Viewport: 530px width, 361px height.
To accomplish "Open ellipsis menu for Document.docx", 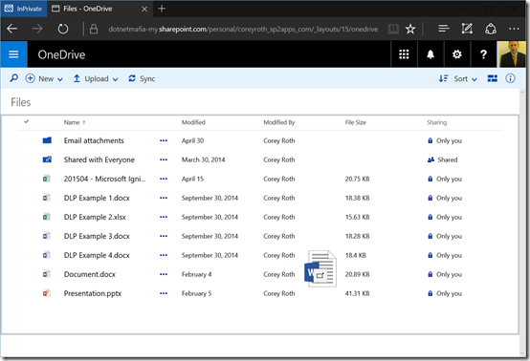I will 164,274.
